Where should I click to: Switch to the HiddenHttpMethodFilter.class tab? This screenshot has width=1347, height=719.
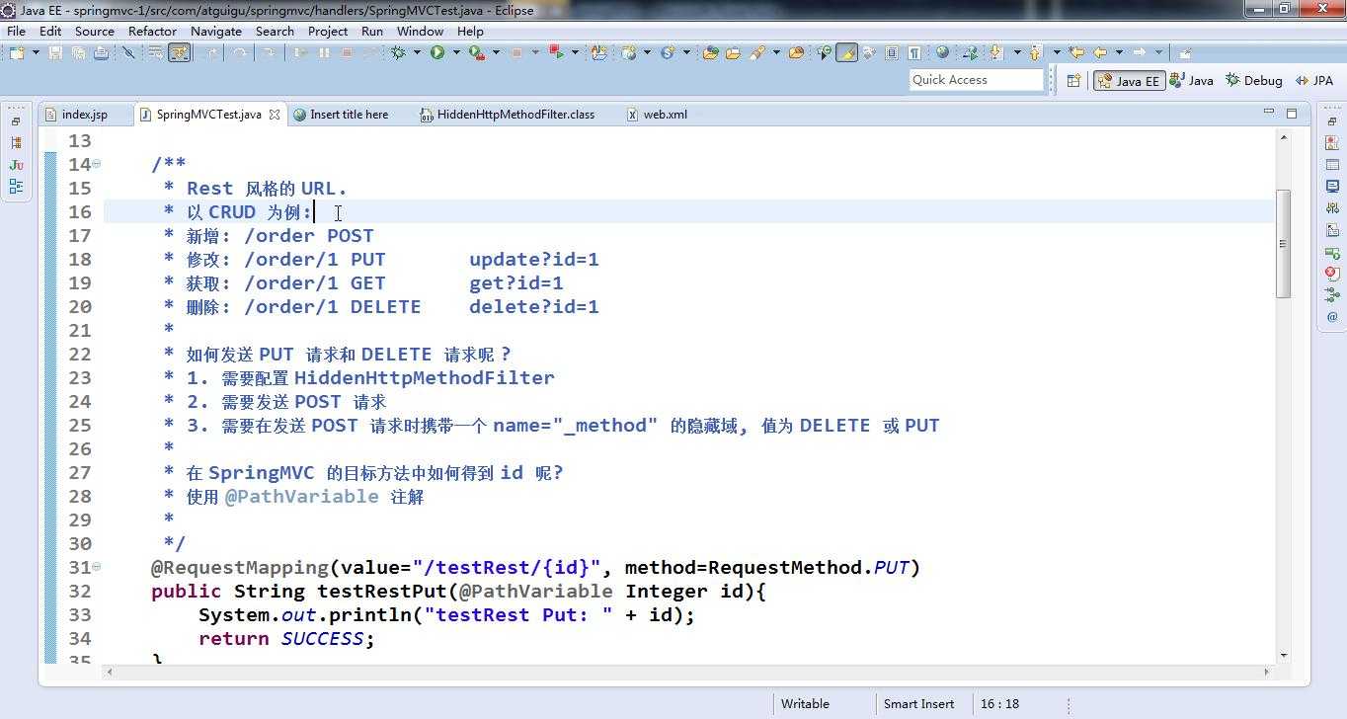508,115
